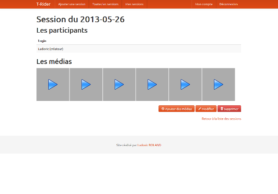Screen dimensions: 278x194
Task: Go to 'Toutes les sessions'
Action: pyautogui.click(x=105, y=4)
